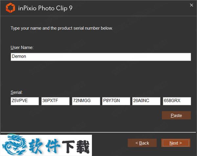Click the 'Type your name' instruction text
Viewport: 197px width, 156px height.
click(62, 28)
